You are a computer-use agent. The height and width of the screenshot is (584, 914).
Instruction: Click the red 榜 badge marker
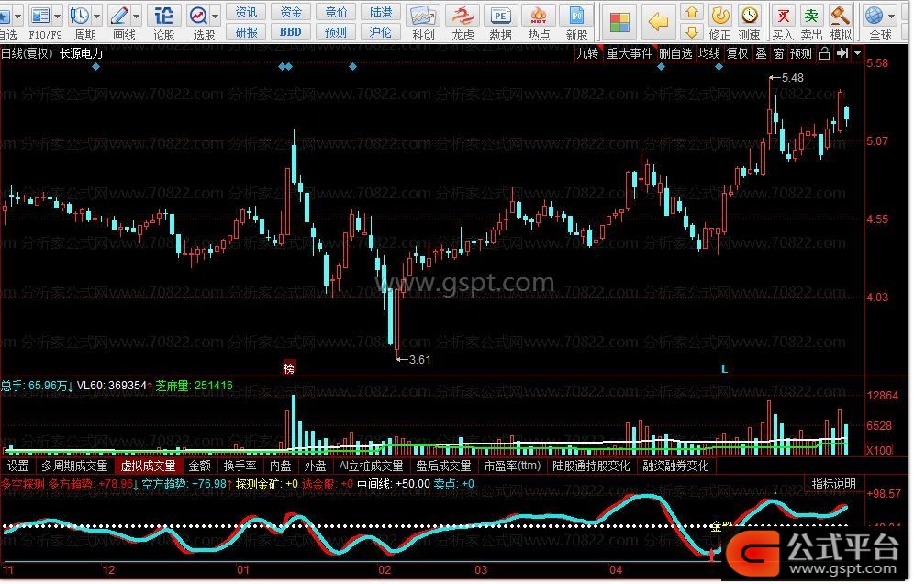[289, 367]
